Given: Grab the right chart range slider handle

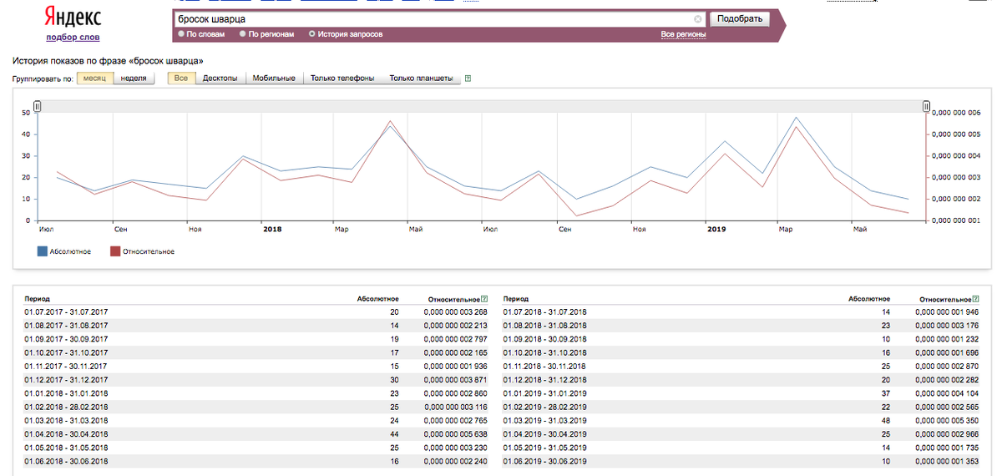Looking at the screenshot, I should [x=926, y=106].
